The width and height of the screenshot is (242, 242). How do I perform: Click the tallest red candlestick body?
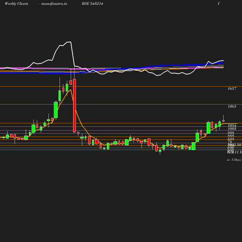75,106
